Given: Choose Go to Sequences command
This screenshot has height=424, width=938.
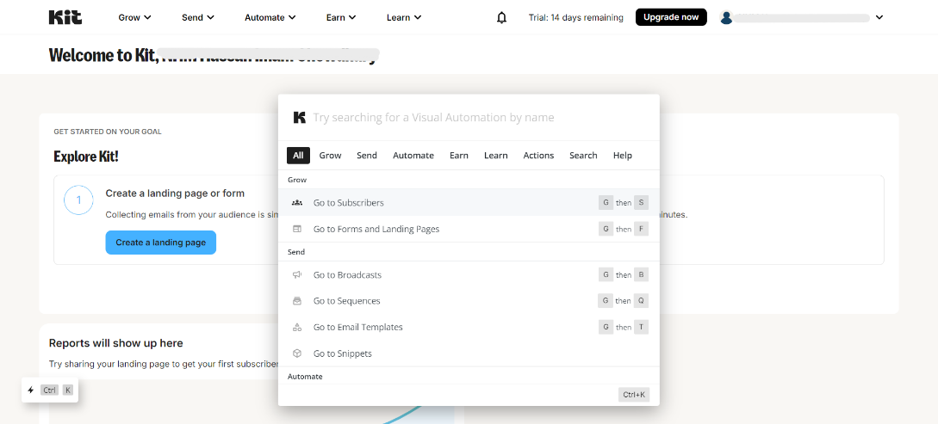Looking at the screenshot, I should click(x=347, y=301).
